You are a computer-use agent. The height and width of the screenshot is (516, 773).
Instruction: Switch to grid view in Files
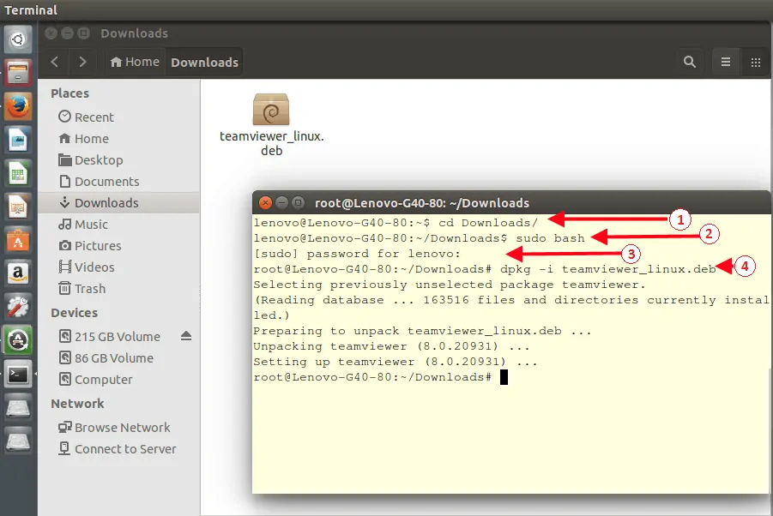756,62
